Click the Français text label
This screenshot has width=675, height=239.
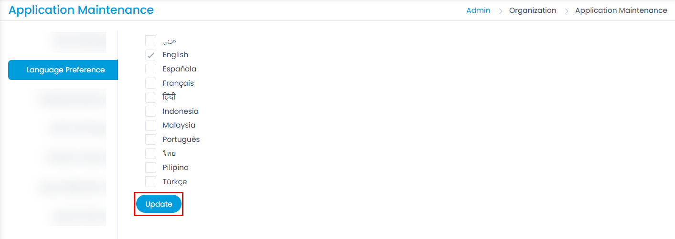click(178, 83)
